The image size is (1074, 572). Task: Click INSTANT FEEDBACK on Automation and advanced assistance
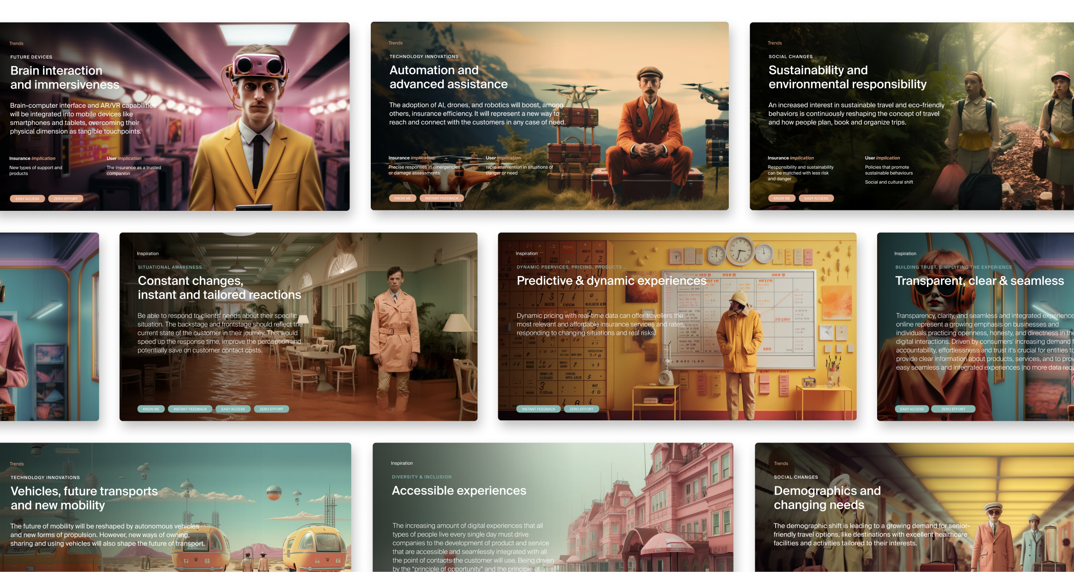[442, 198]
